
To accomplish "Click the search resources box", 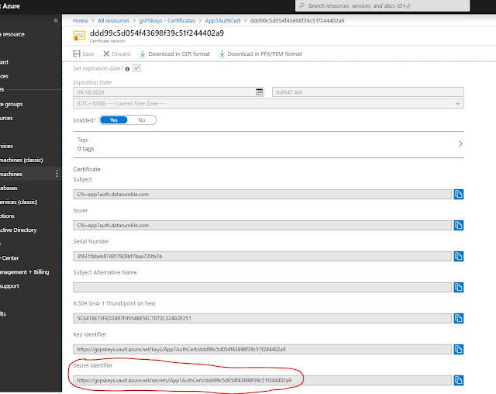I will pos(382,5).
